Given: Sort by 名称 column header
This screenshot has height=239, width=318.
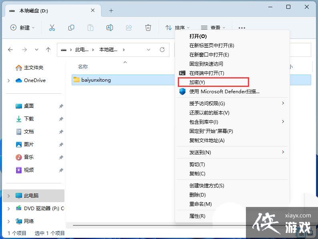Looking at the screenshot, I should pyautogui.click(x=83, y=67).
